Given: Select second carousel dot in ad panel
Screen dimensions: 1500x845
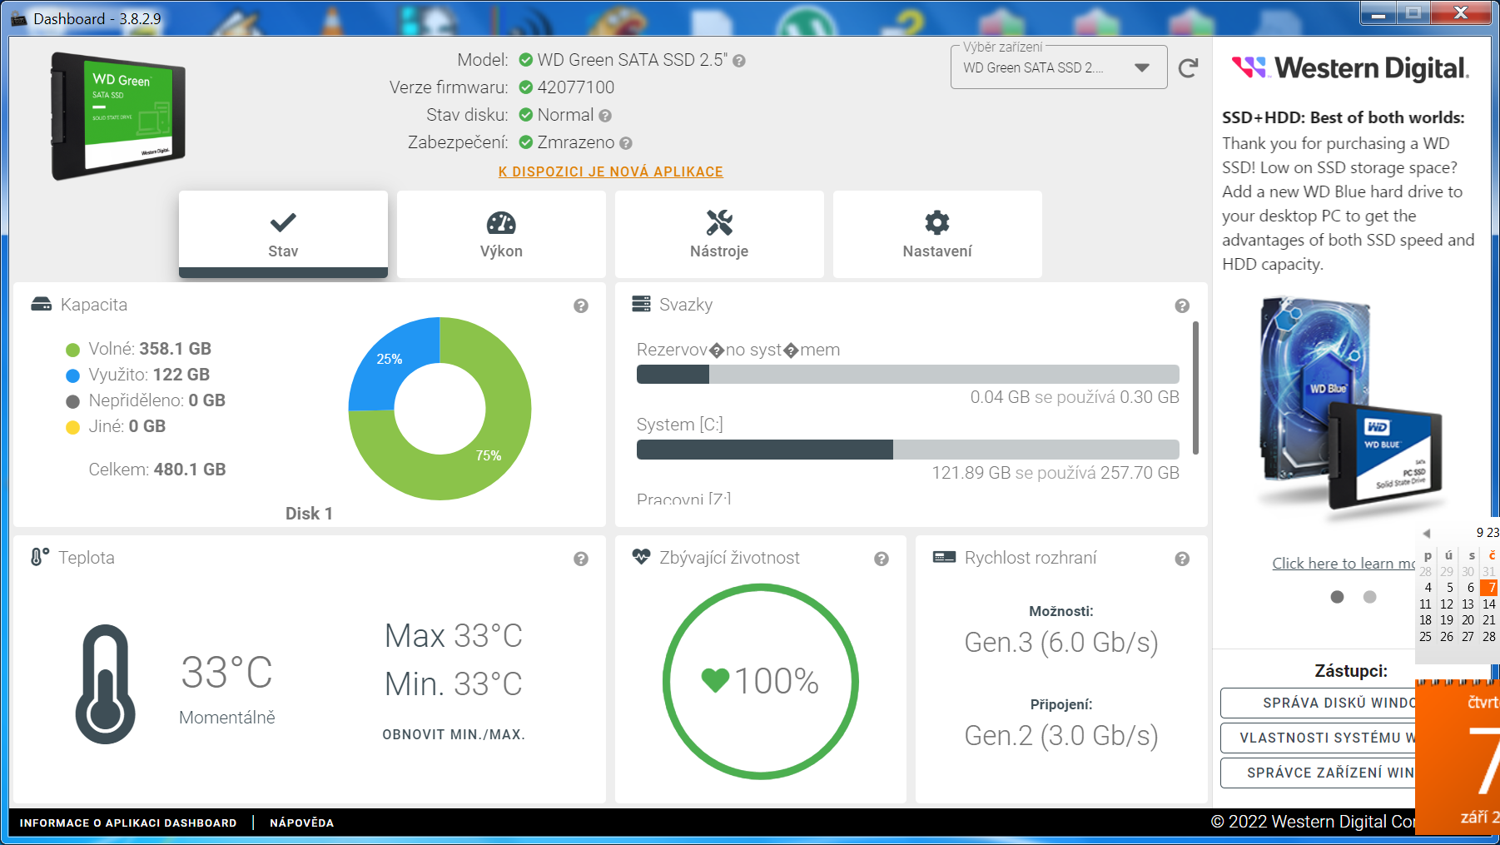Looking at the screenshot, I should click(1369, 597).
